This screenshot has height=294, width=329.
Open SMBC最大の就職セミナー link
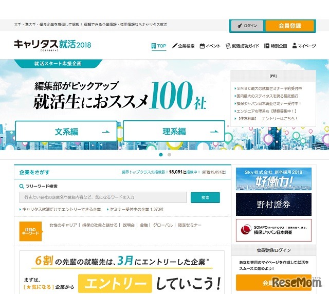click(x=269, y=88)
